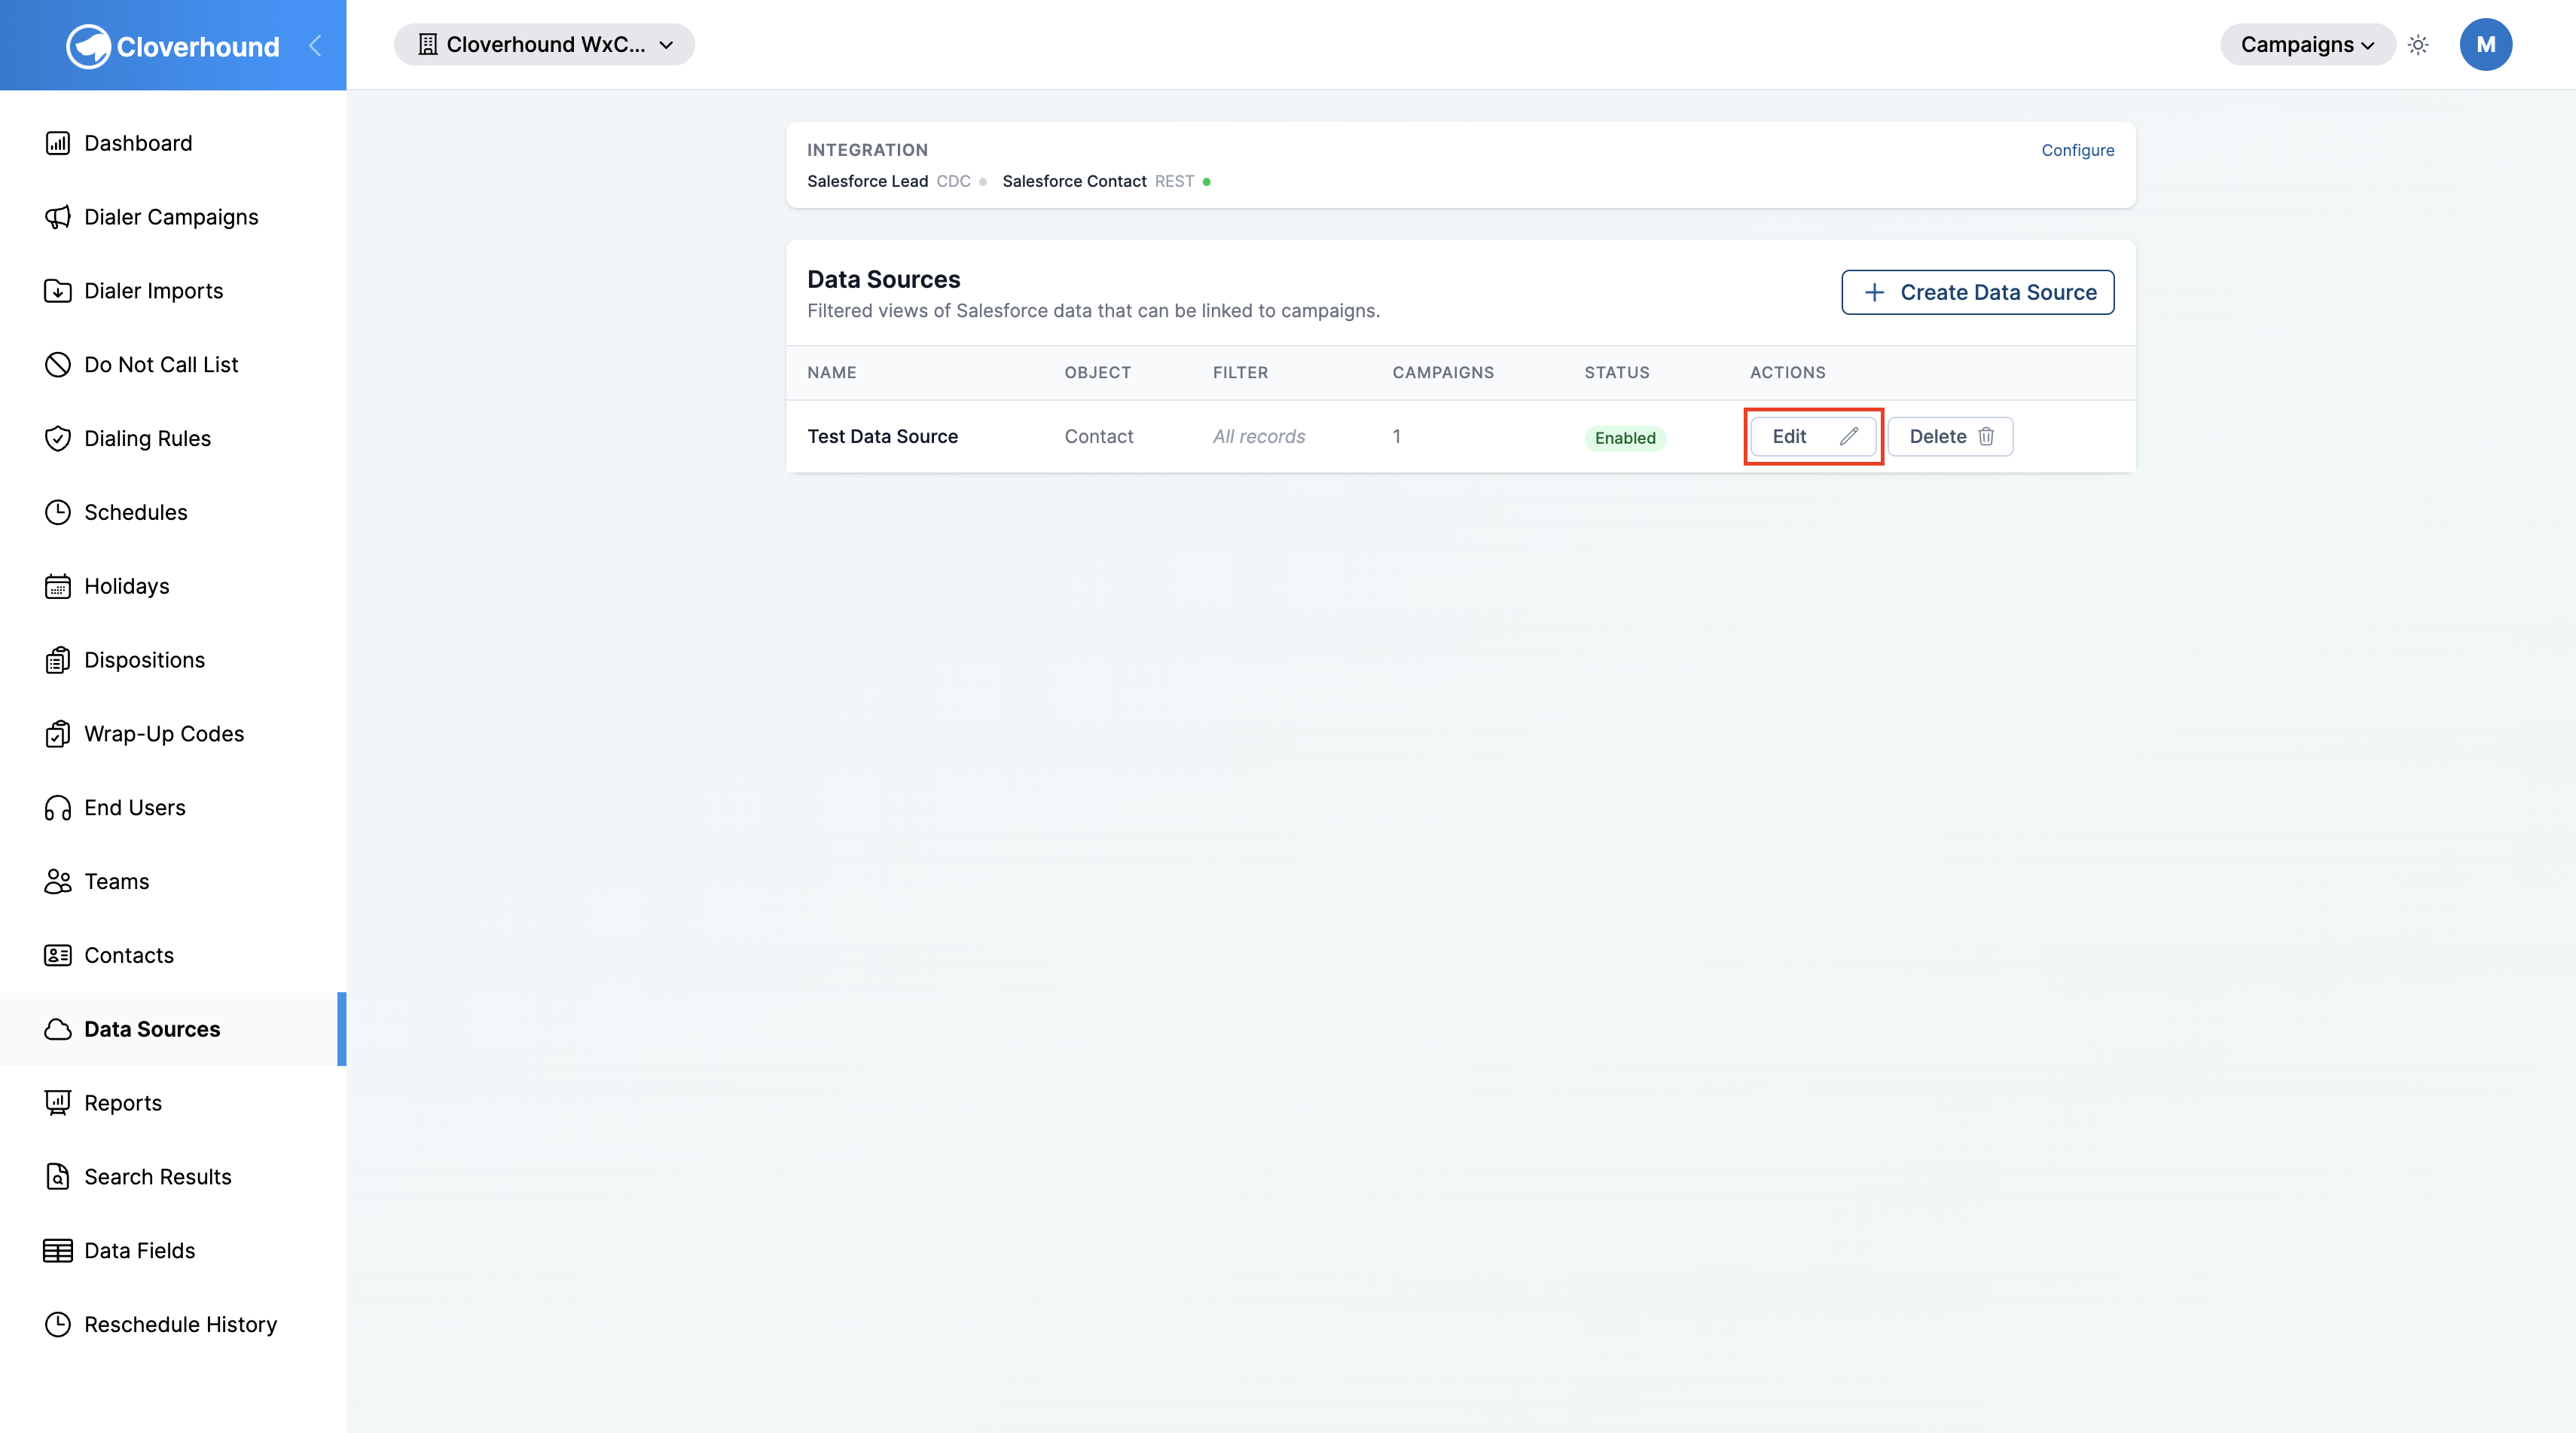
Task: Click the Contact object cell
Action: pos(1098,436)
